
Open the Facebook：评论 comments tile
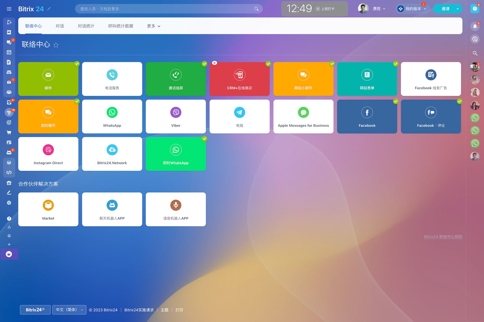[x=431, y=116]
